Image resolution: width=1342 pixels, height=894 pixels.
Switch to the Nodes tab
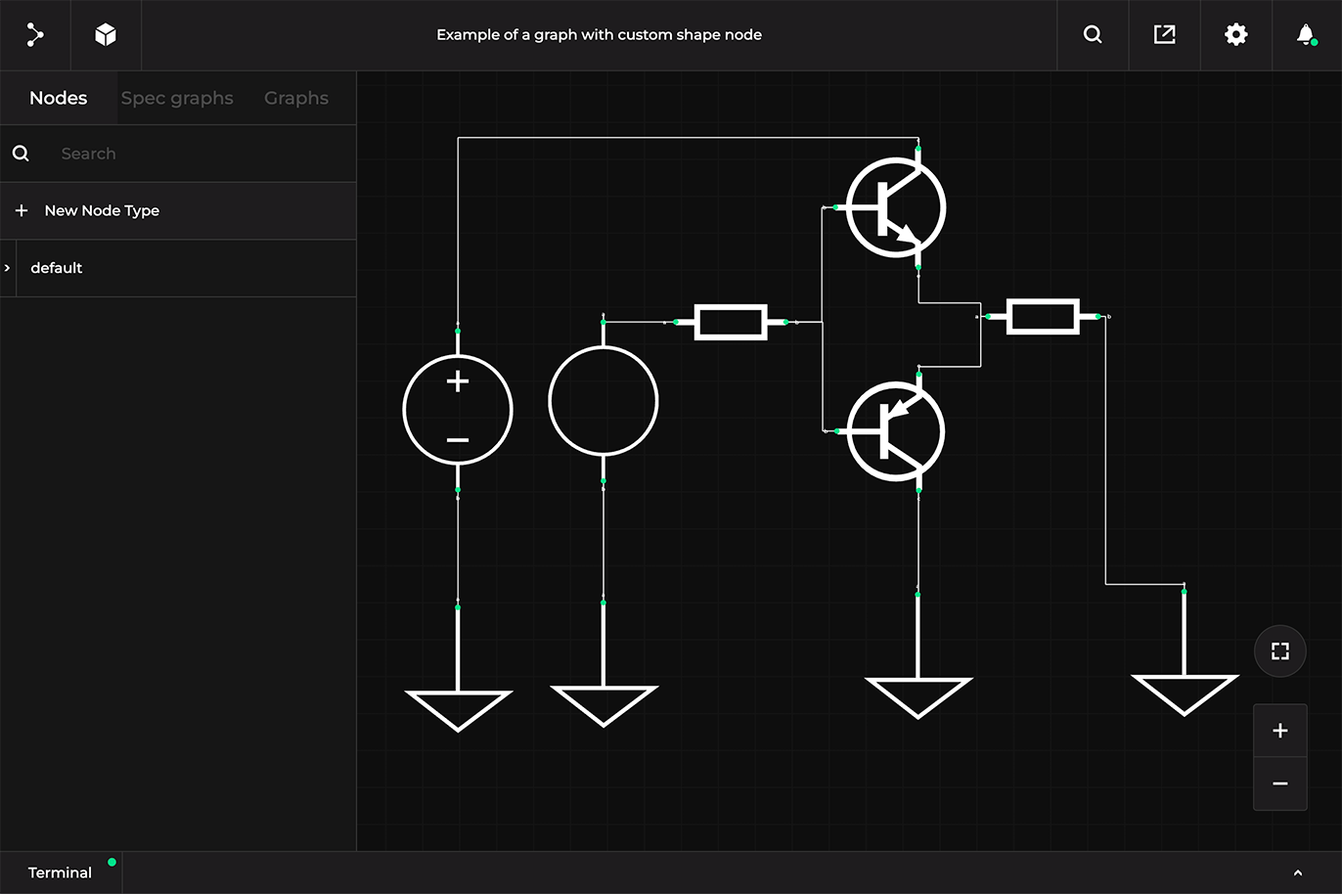59,98
